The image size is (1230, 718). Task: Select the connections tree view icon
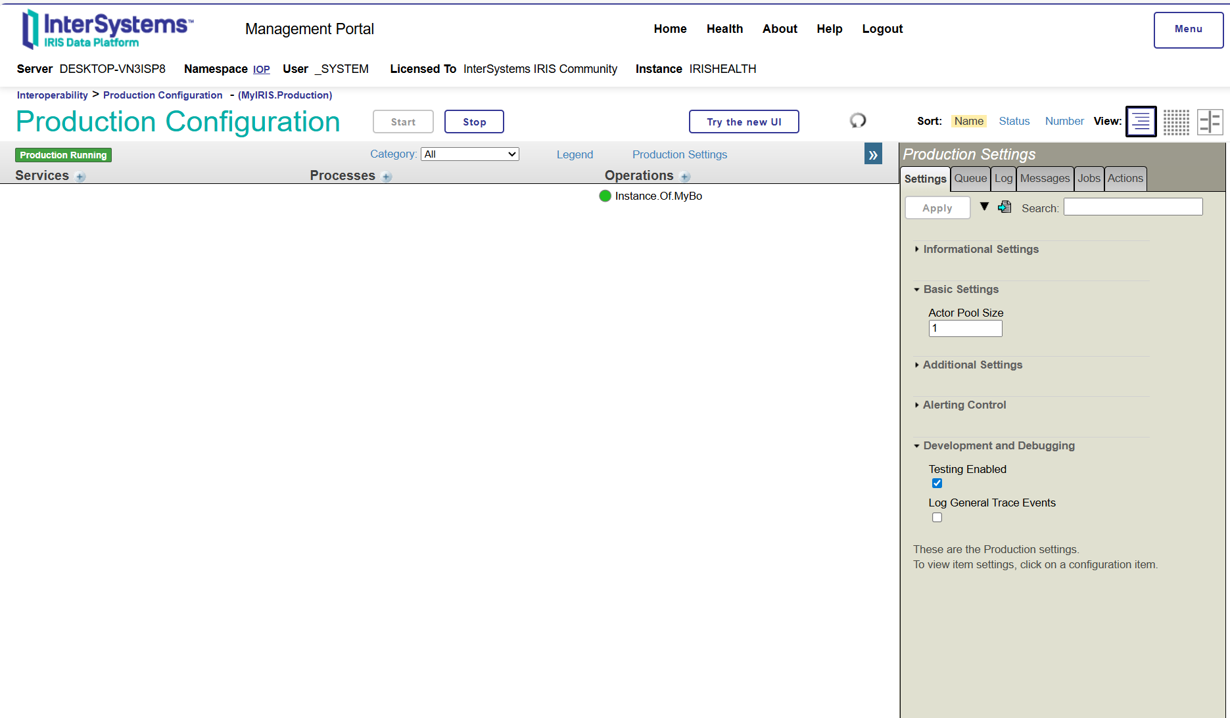click(x=1210, y=122)
